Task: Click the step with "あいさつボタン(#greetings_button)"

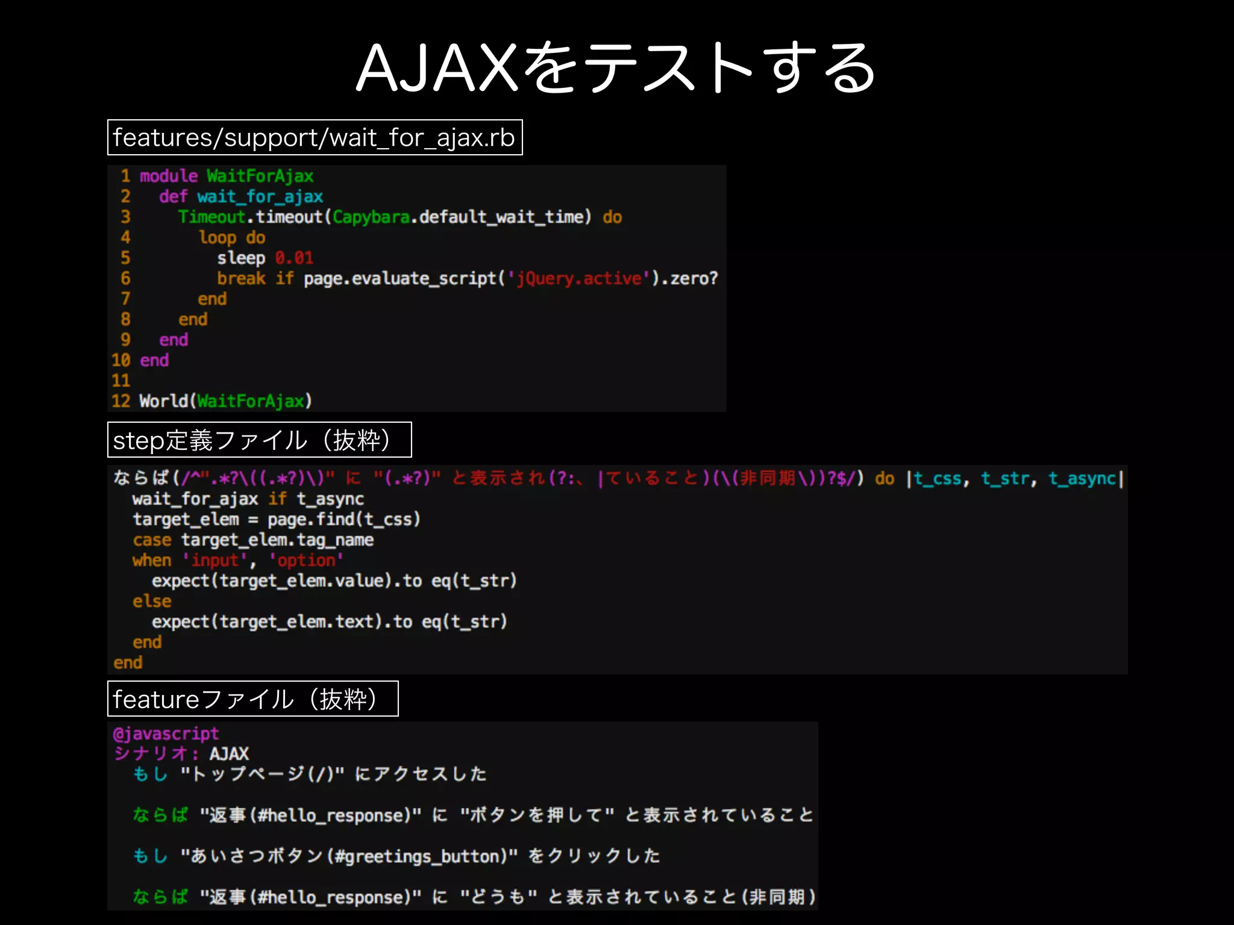Action: [396, 856]
